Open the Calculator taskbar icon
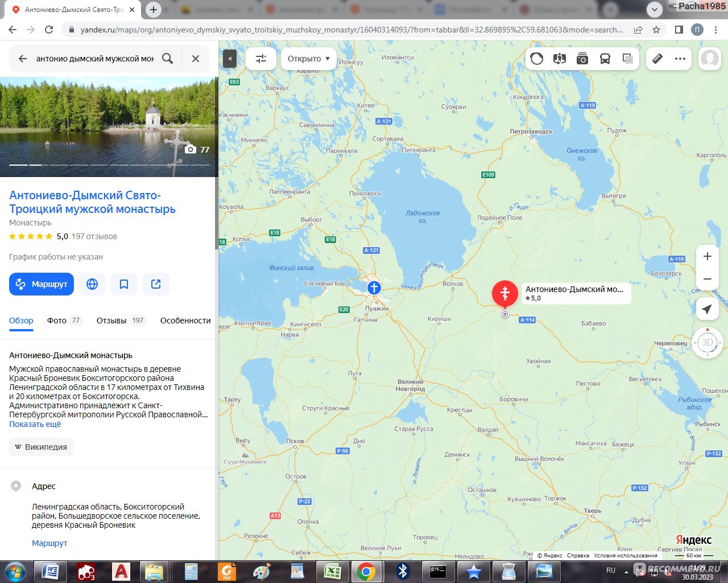Image resolution: width=728 pixels, height=583 pixels. pyautogui.click(x=191, y=571)
